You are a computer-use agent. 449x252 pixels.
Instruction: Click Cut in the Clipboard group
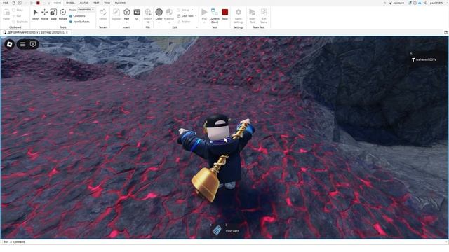click(17, 16)
